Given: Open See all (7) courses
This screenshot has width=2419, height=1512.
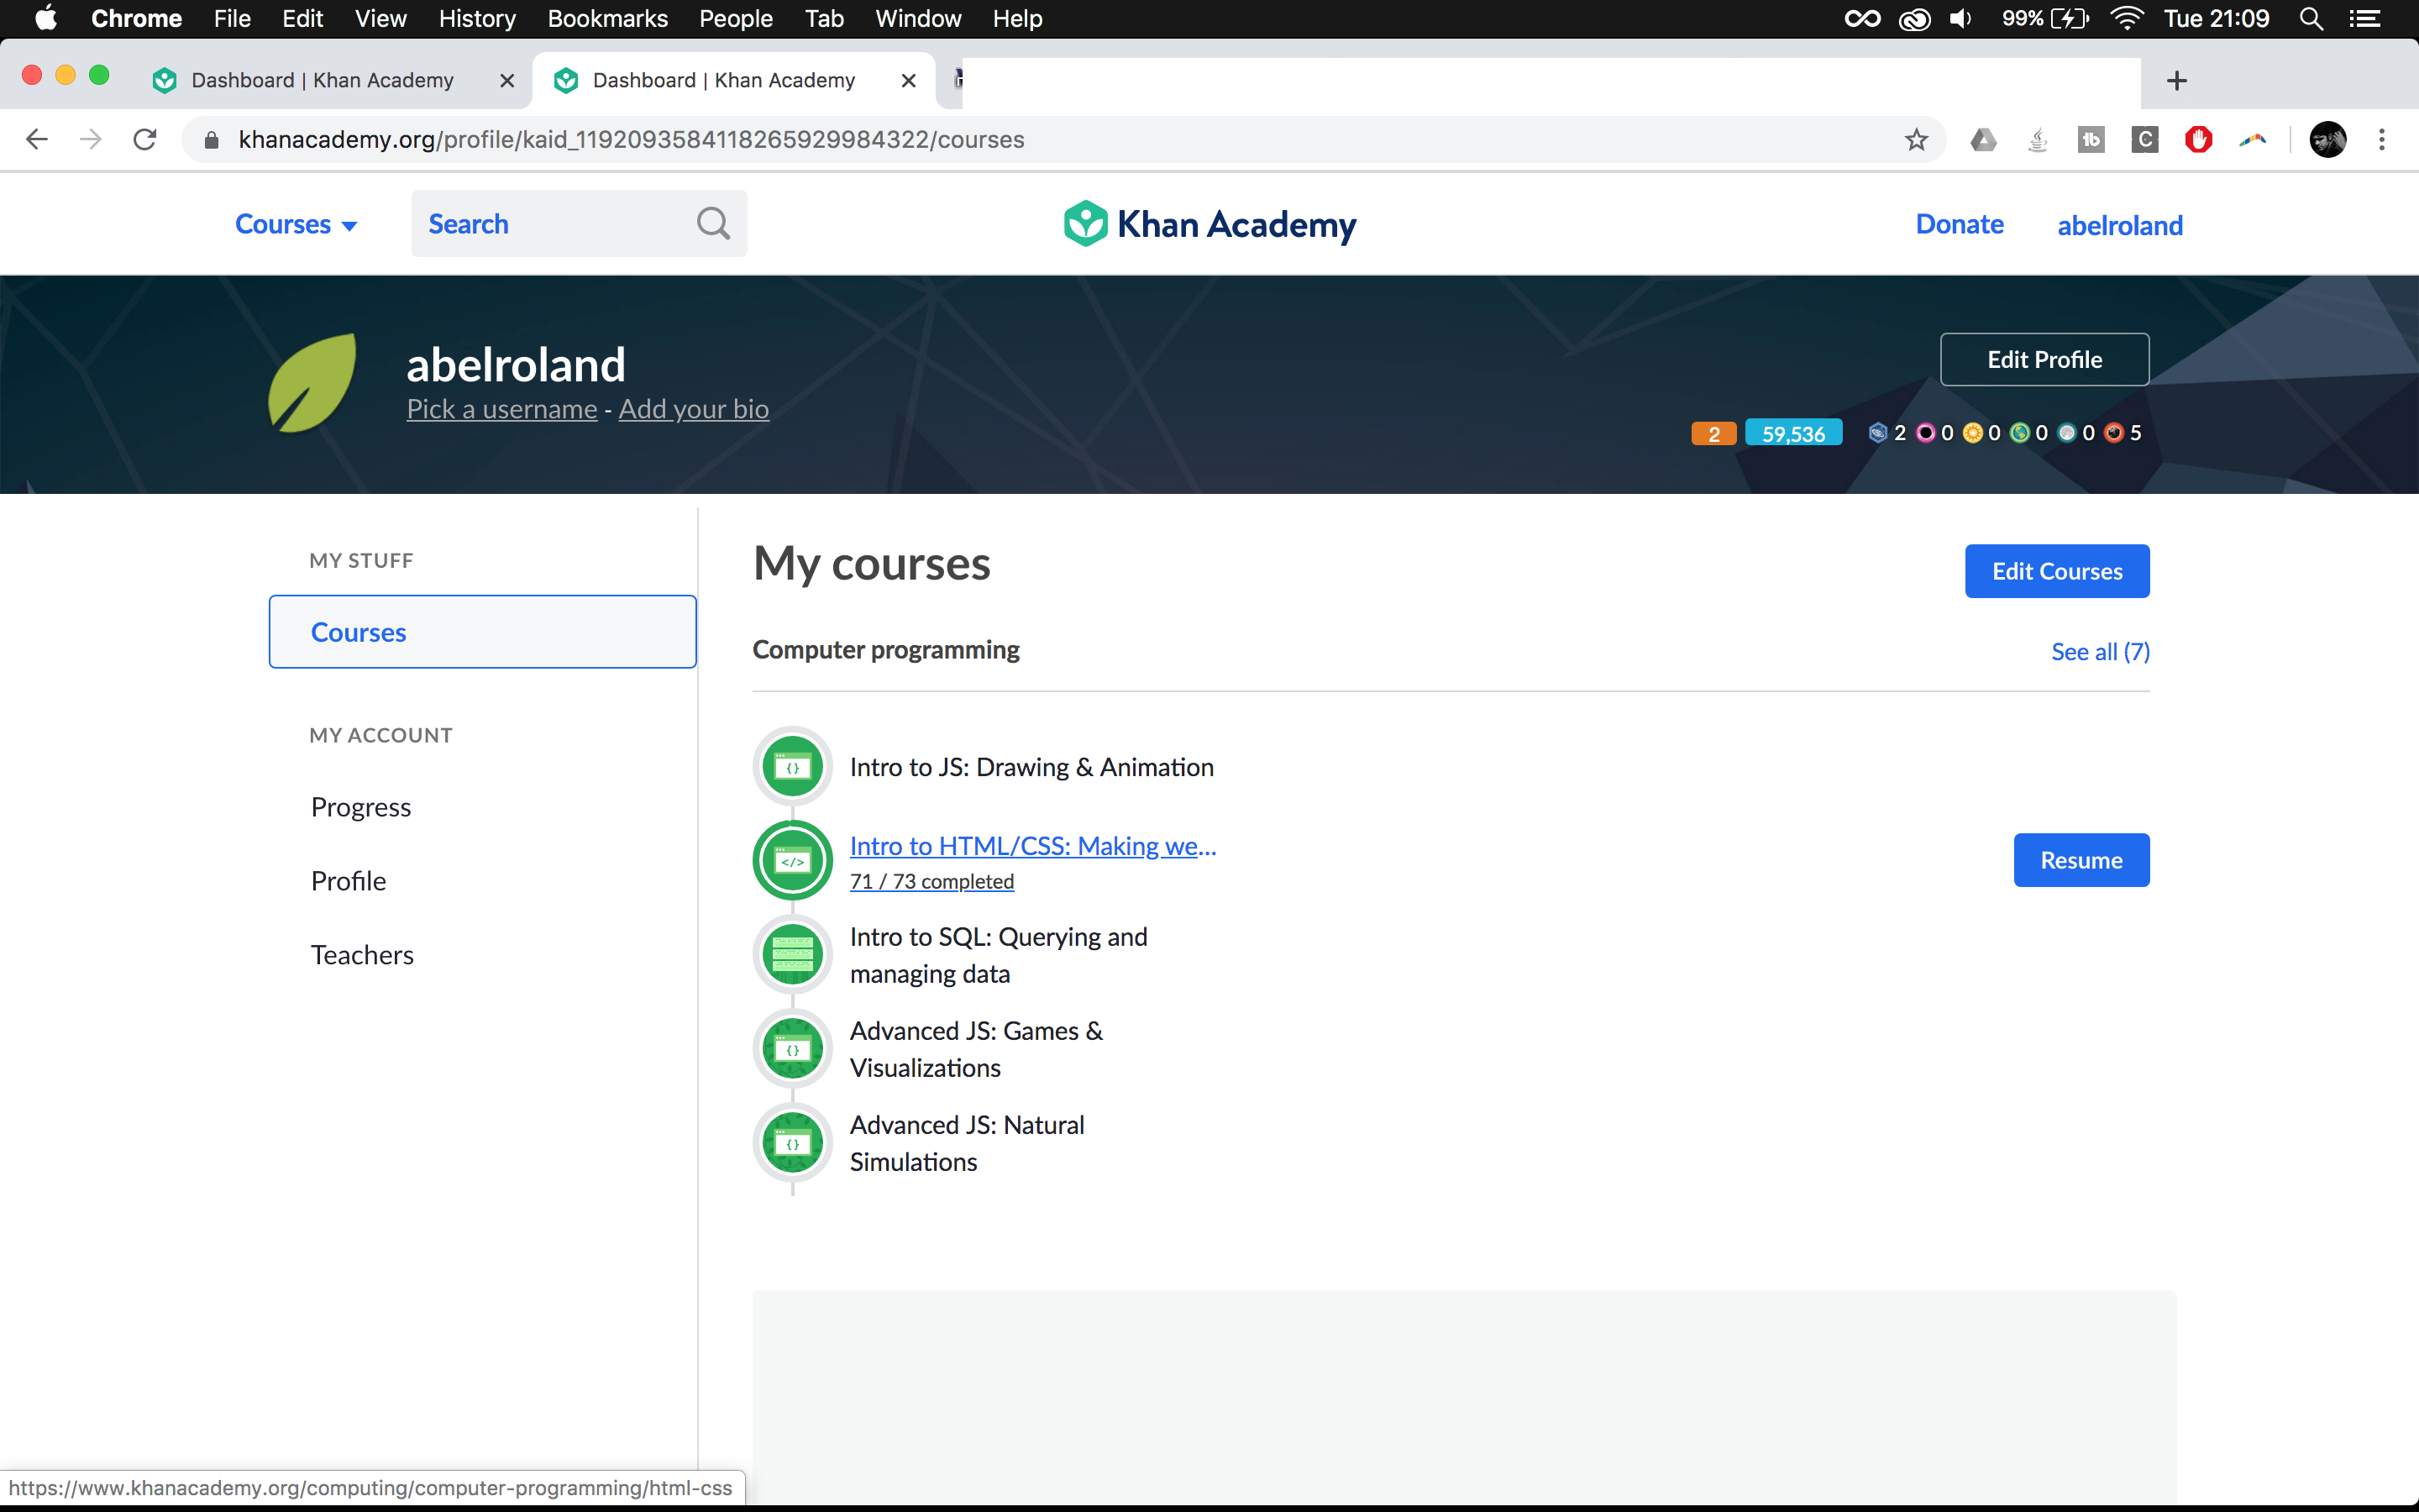Looking at the screenshot, I should pos(2100,652).
